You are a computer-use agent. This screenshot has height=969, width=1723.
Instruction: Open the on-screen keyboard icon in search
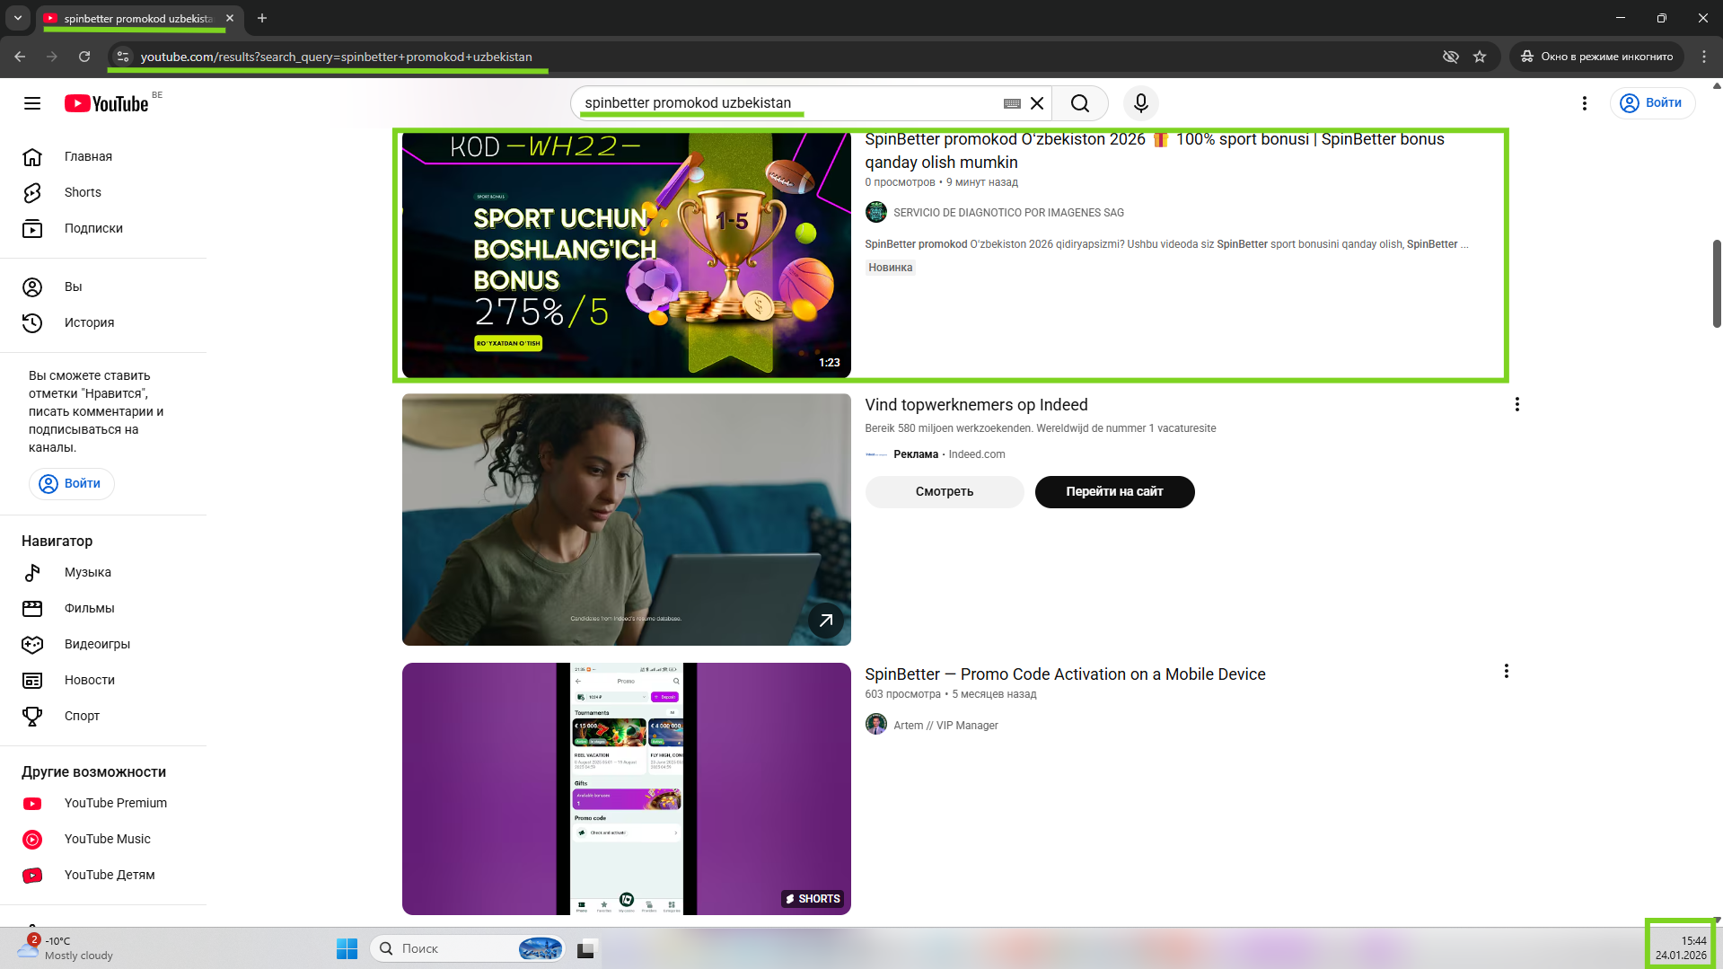[1012, 103]
